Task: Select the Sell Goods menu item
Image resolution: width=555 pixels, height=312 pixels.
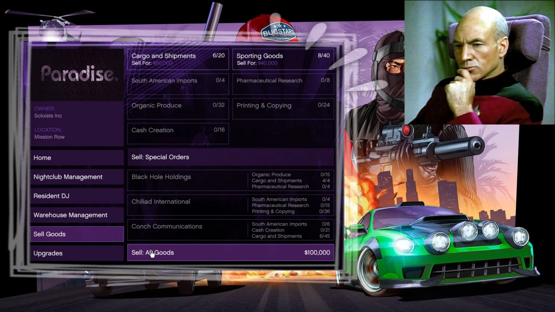Action: coord(77,234)
